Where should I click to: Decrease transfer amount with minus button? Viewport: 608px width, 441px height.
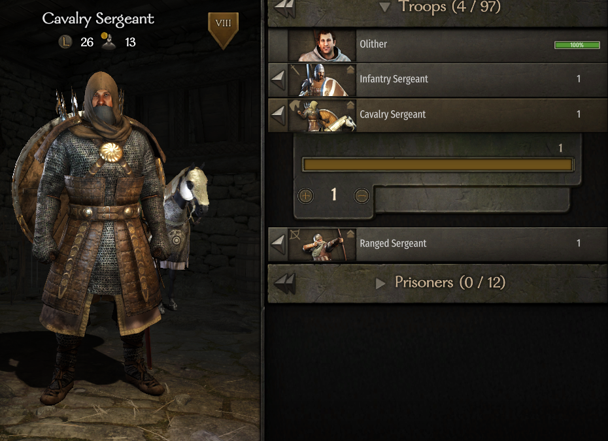tap(362, 196)
